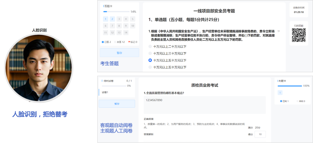Click the 得分 score input field

pyautogui.click(x=260, y=134)
